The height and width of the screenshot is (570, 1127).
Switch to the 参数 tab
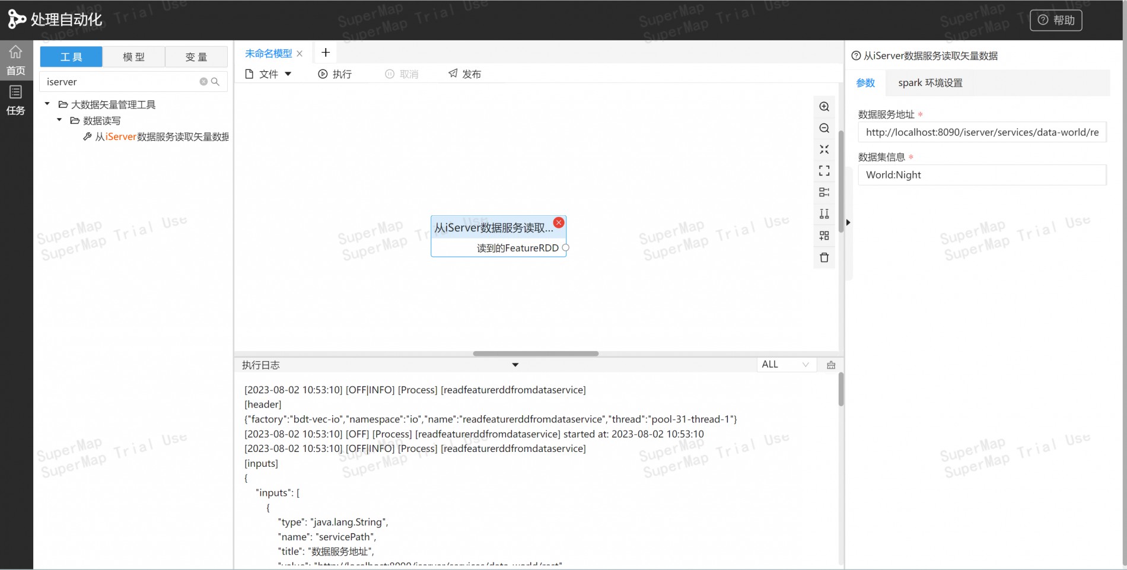[x=865, y=83]
